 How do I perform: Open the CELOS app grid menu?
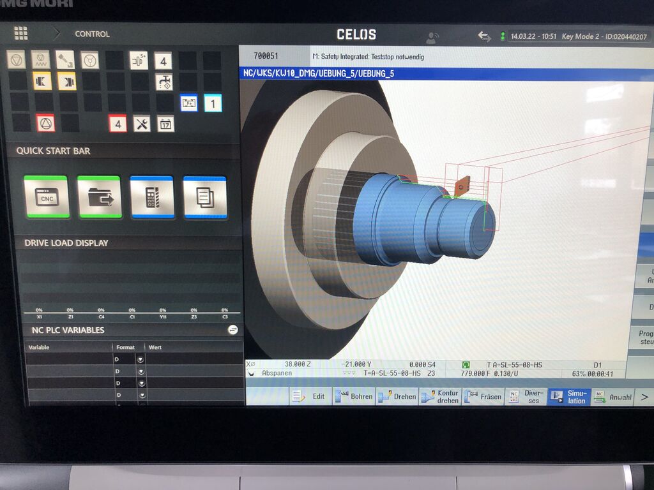[x=21, y=33]
